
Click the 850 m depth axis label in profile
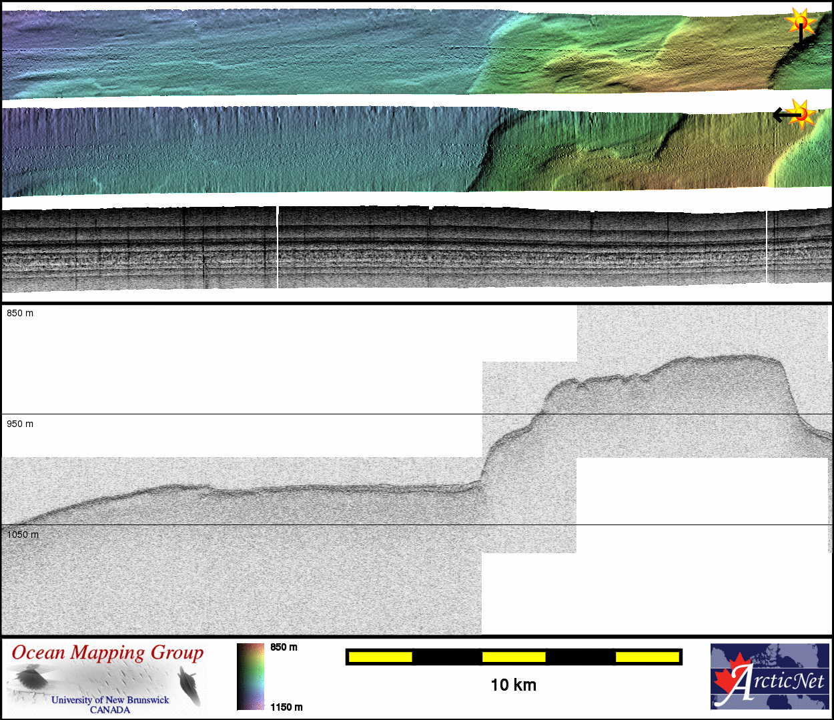coord(20,313)
